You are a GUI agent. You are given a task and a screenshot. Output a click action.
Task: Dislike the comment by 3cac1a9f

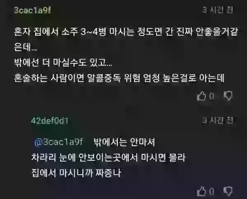click(x=228, y=96)
